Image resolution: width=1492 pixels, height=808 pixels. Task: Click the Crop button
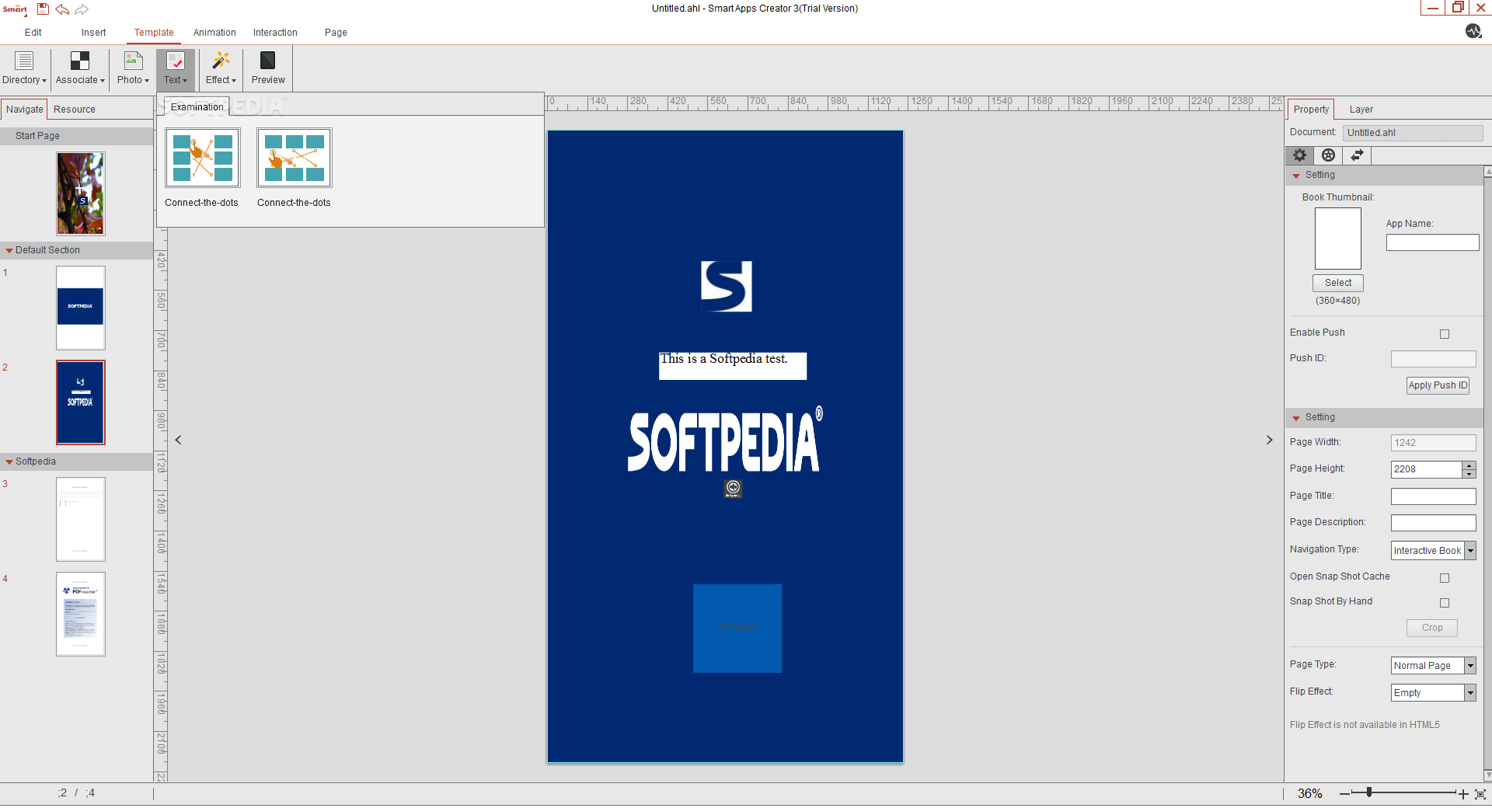coord(1432,628)
